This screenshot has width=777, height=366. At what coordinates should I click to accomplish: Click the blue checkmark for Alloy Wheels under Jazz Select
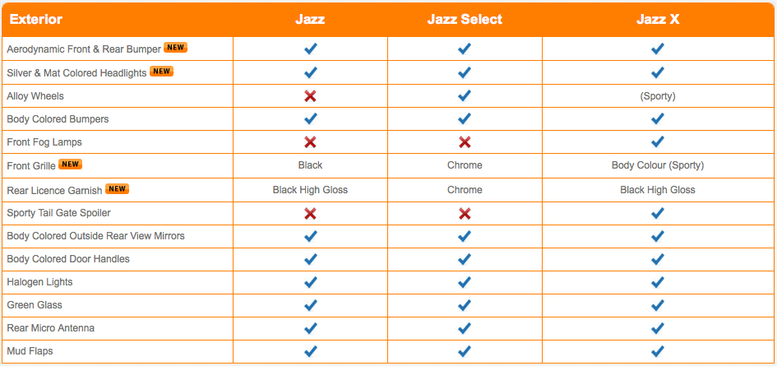point(465,95)
